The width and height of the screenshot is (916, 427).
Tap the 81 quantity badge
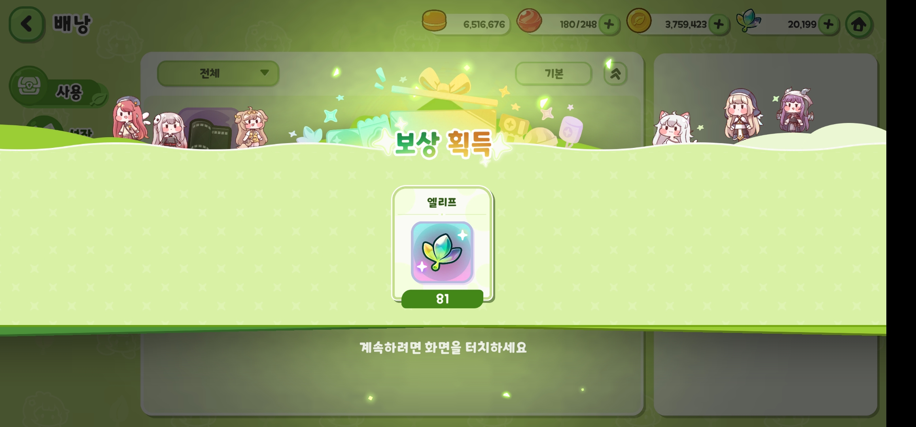tap(442, 299)
